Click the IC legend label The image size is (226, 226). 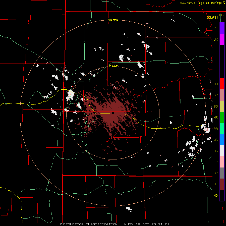click(x=215, y=162)
